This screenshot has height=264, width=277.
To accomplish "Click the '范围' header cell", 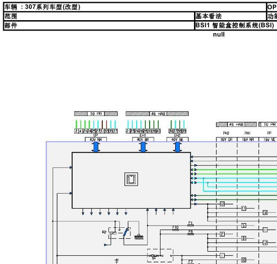I will 99,16.
